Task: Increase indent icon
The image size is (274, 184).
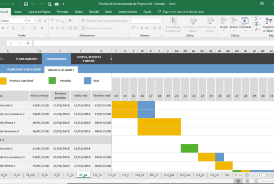Action: pos(75,28)
